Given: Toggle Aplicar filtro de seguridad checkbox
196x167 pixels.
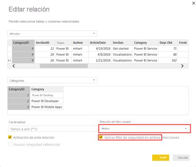Looking at the screenshot, I should 101,137.
